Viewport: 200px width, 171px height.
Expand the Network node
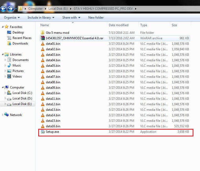(3, 115)
